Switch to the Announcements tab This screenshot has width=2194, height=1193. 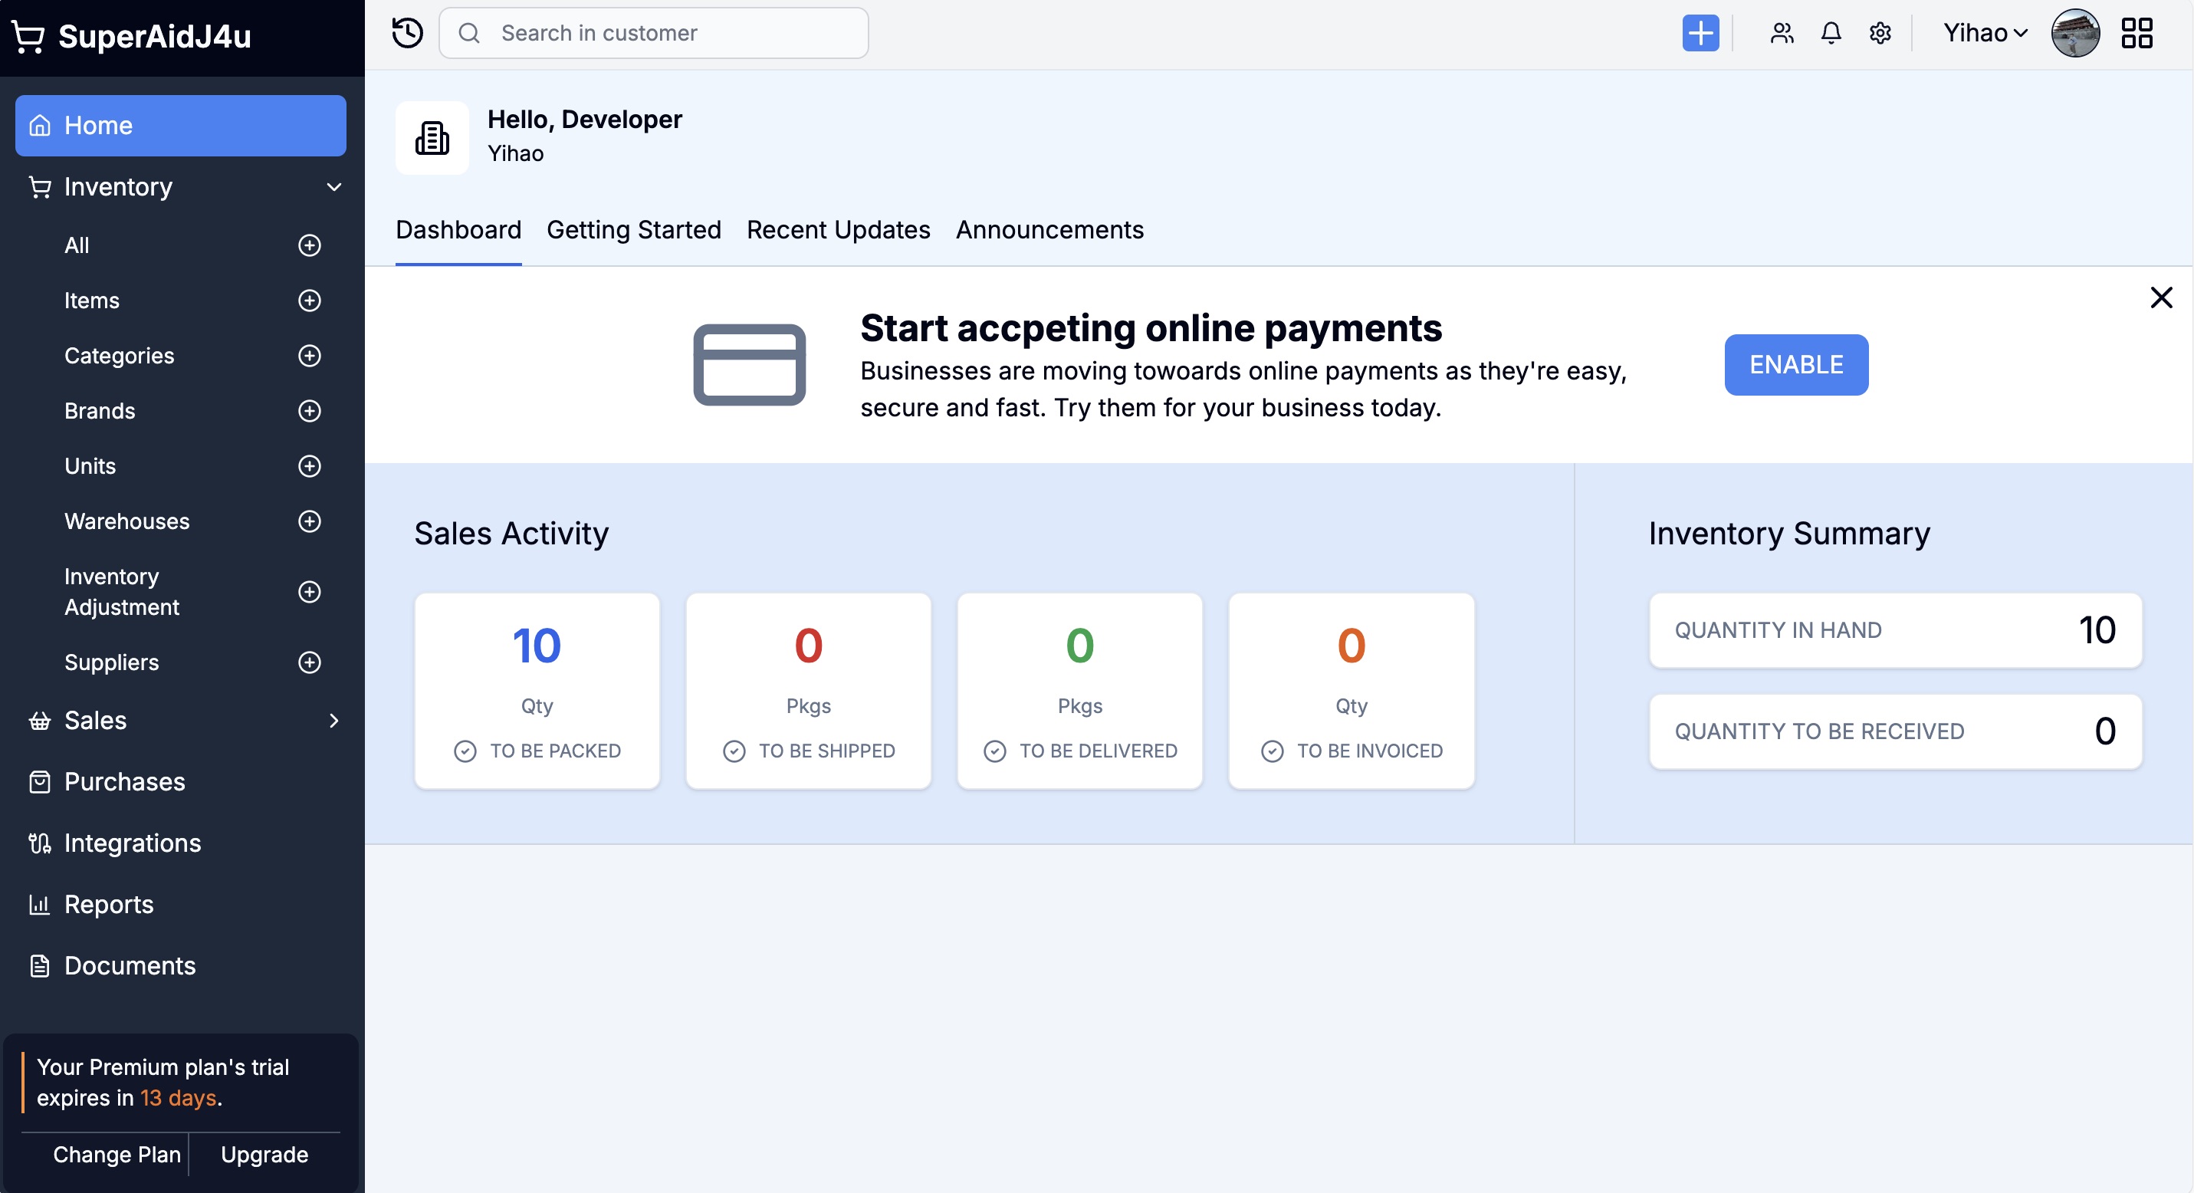1049,230
